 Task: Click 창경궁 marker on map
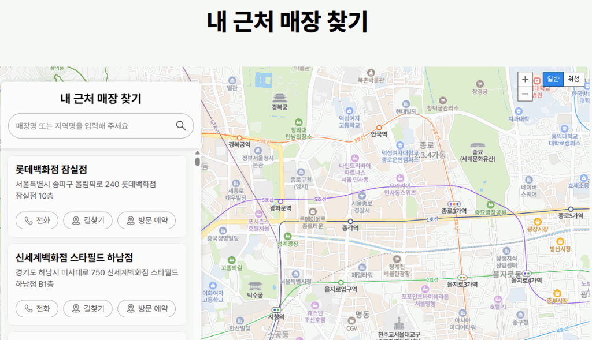pos(480,84)
